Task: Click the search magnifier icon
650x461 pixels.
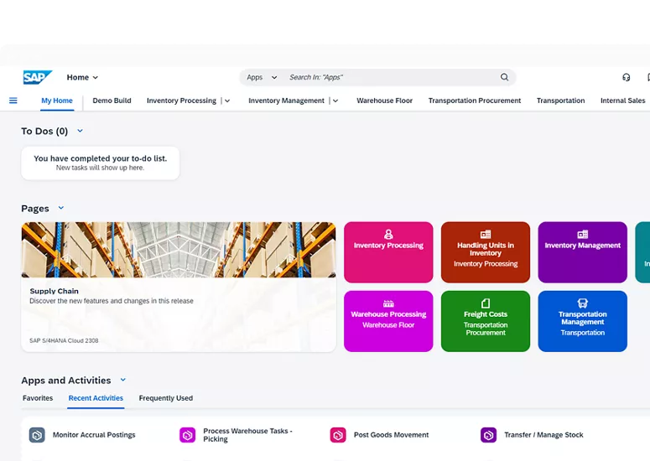Action: [x=504, y=77]
